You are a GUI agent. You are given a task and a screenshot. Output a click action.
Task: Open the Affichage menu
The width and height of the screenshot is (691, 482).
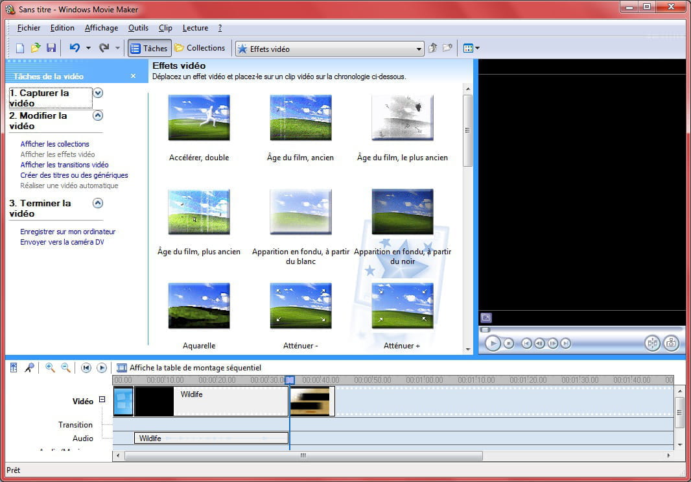[101, 28]
